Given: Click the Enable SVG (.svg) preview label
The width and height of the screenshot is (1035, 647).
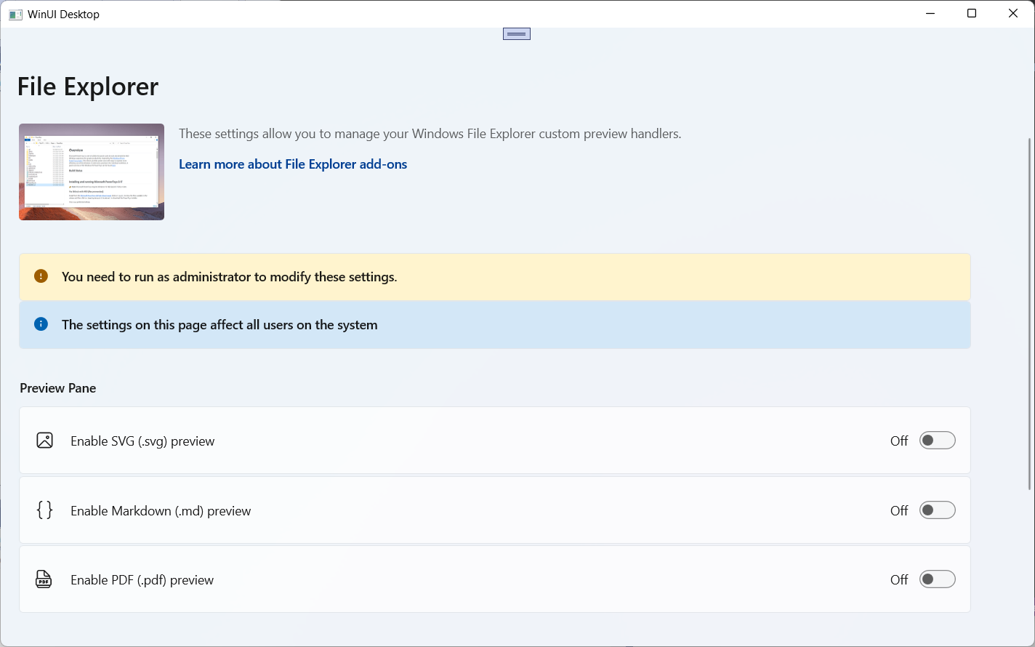Looking at the screenshot, I should (x=142, y=441).
